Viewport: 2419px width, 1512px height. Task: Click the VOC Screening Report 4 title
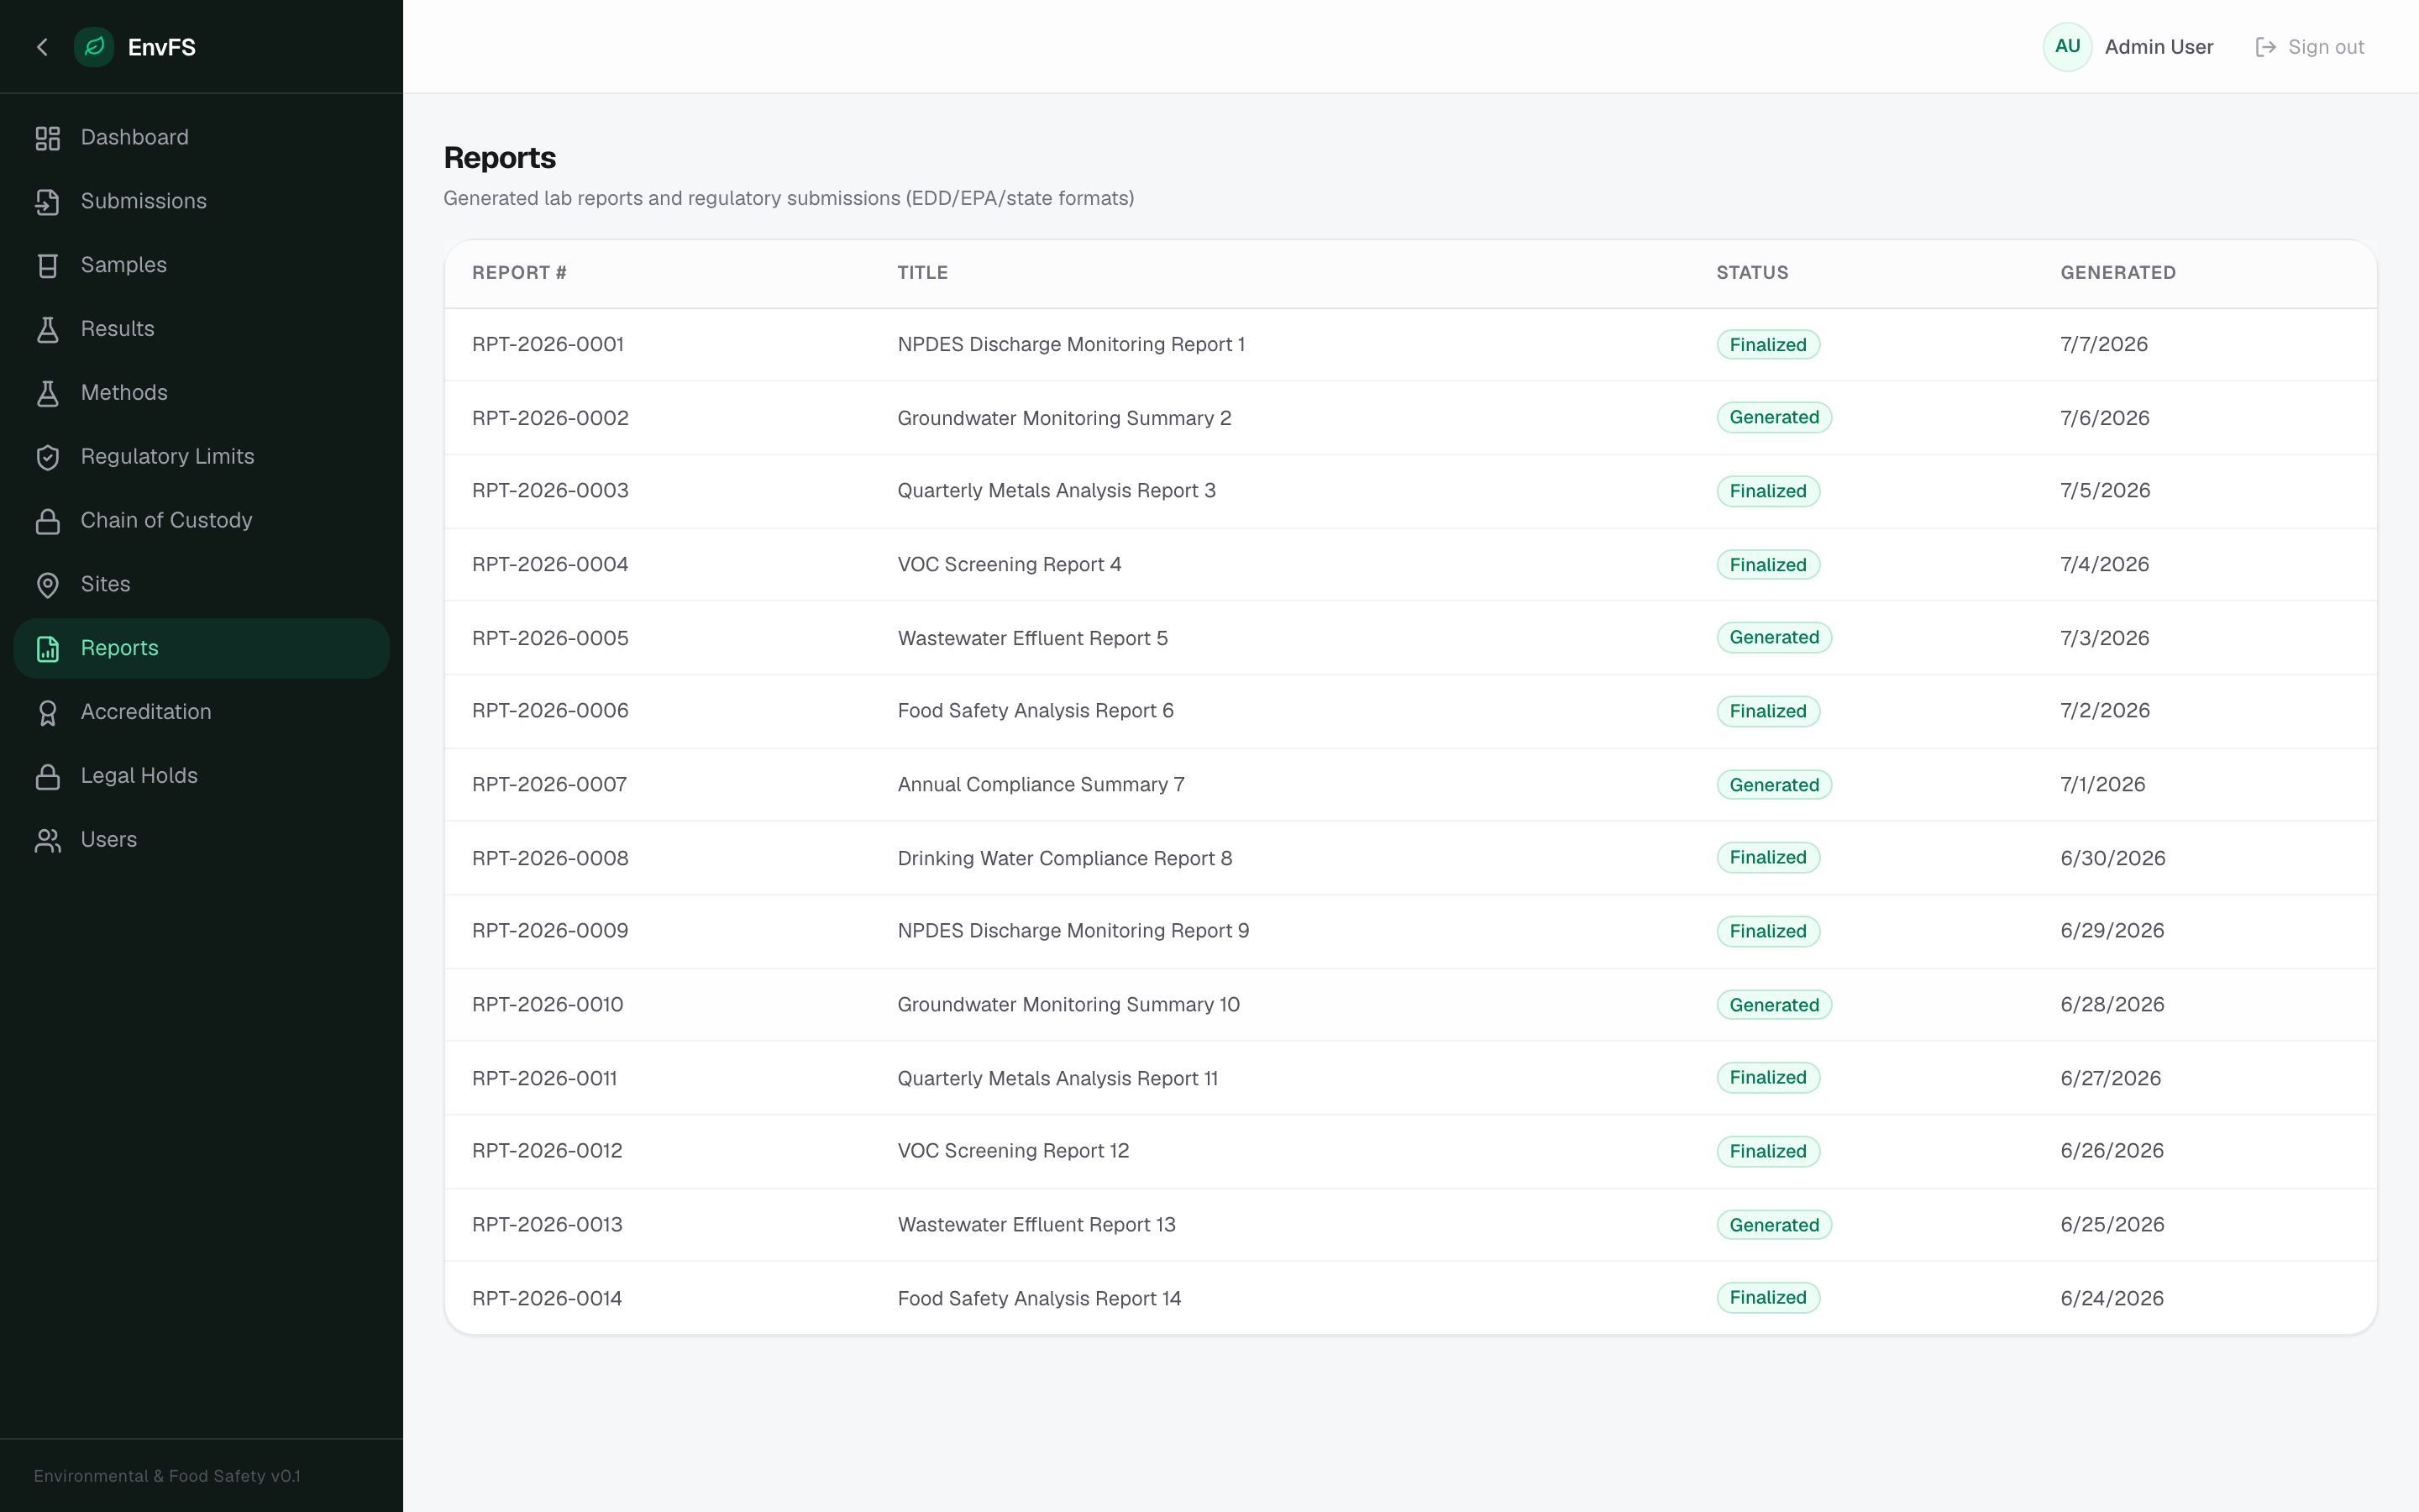[x=1009, y=565]
